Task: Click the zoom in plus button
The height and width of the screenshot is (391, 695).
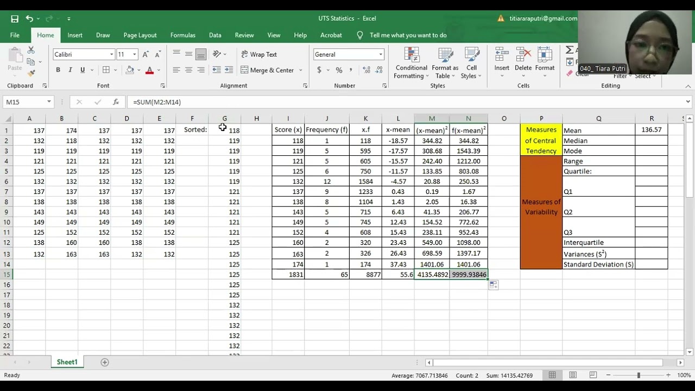Action: click(x=669, y=375)
